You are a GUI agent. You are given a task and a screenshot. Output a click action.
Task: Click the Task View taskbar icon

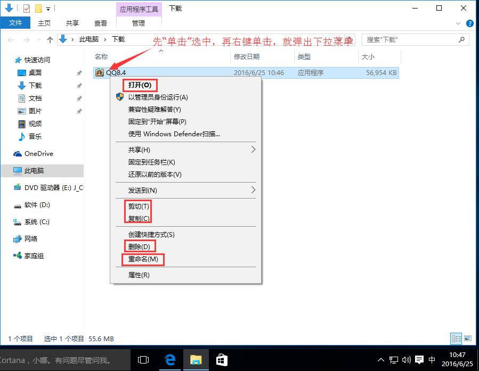(143, 360)
